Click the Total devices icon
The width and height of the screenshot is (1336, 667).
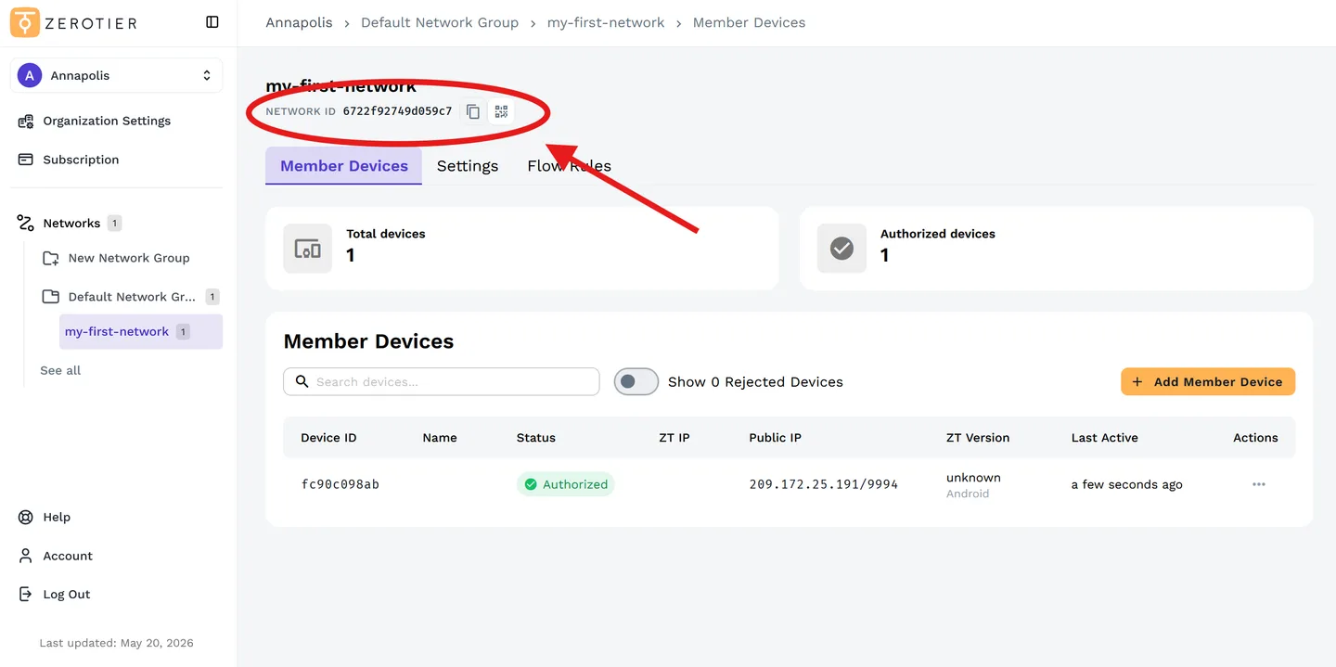308,249
